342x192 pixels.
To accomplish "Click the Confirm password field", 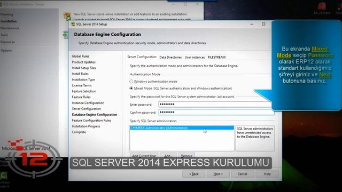I will click(216, 112).
